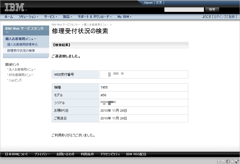This screenshot has height=164, width=240.
Task: Expand the ソリューション menu
Action: coord(29,17)
